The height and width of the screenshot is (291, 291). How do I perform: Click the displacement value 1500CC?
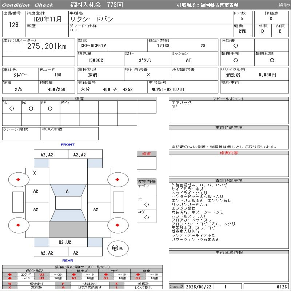(x=96, y=60)
